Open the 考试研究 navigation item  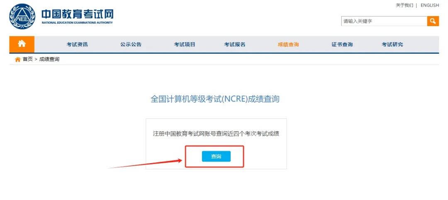392,44
